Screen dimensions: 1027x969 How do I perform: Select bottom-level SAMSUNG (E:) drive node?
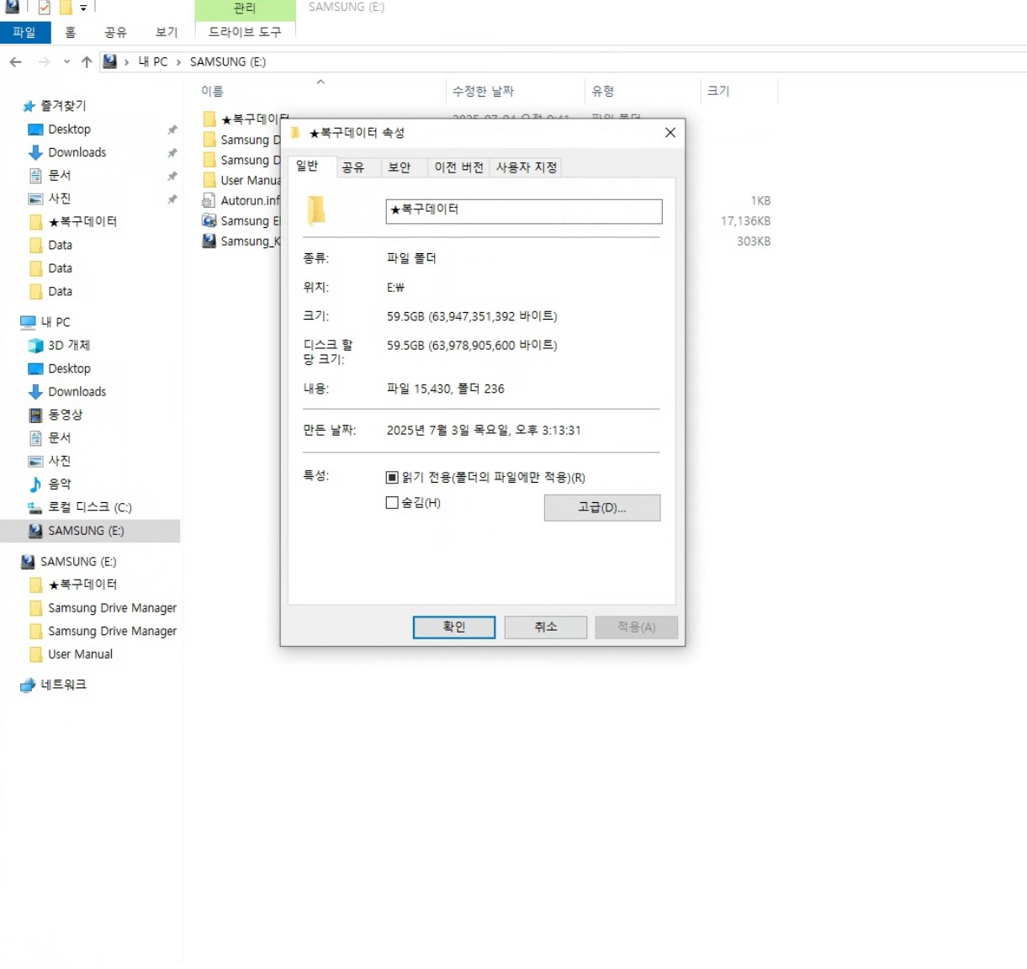(78, 562)
